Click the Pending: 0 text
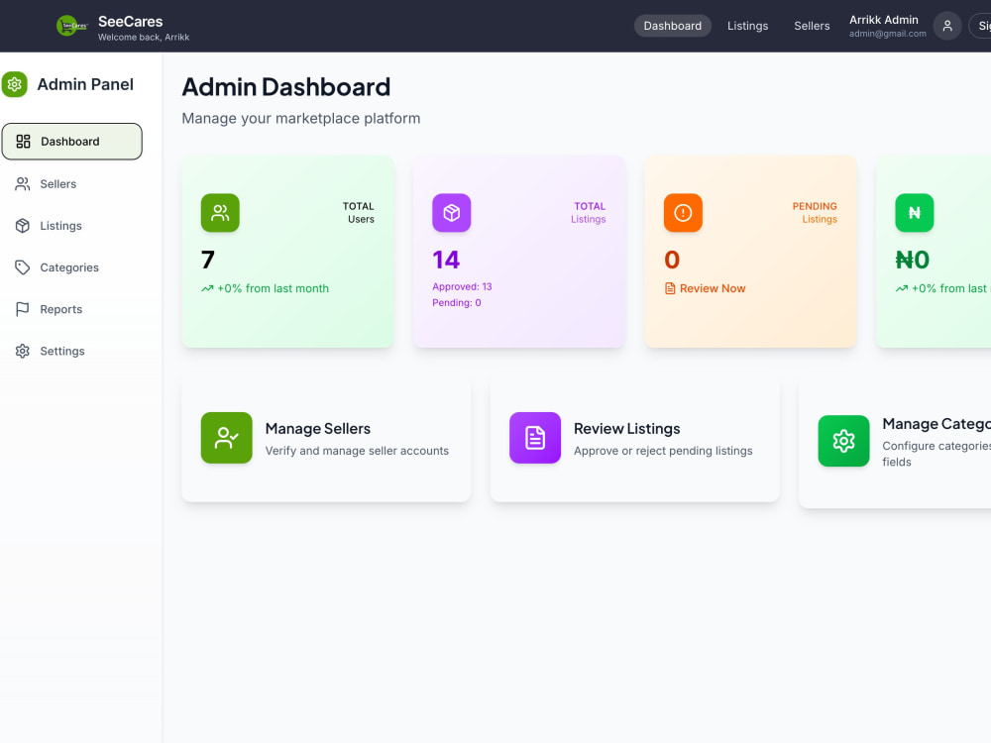Viewport: 991px width, 743px height. pos(457,302)
